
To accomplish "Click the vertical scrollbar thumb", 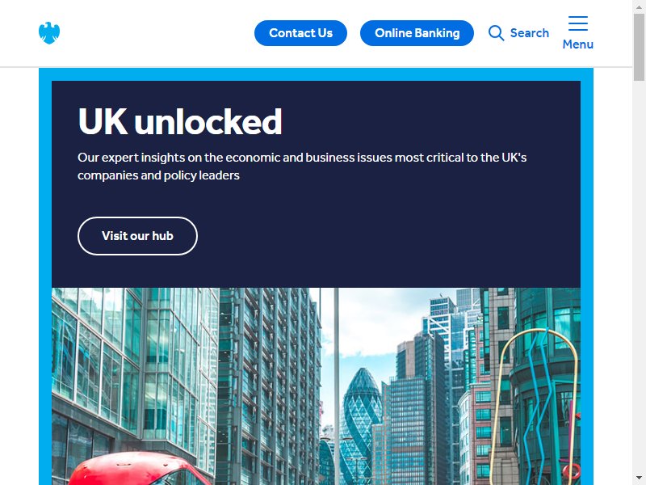I will pos(639,47).
